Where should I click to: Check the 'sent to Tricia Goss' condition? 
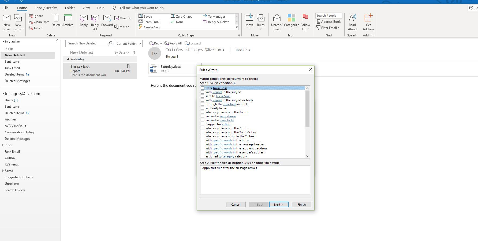click(203, 96)
